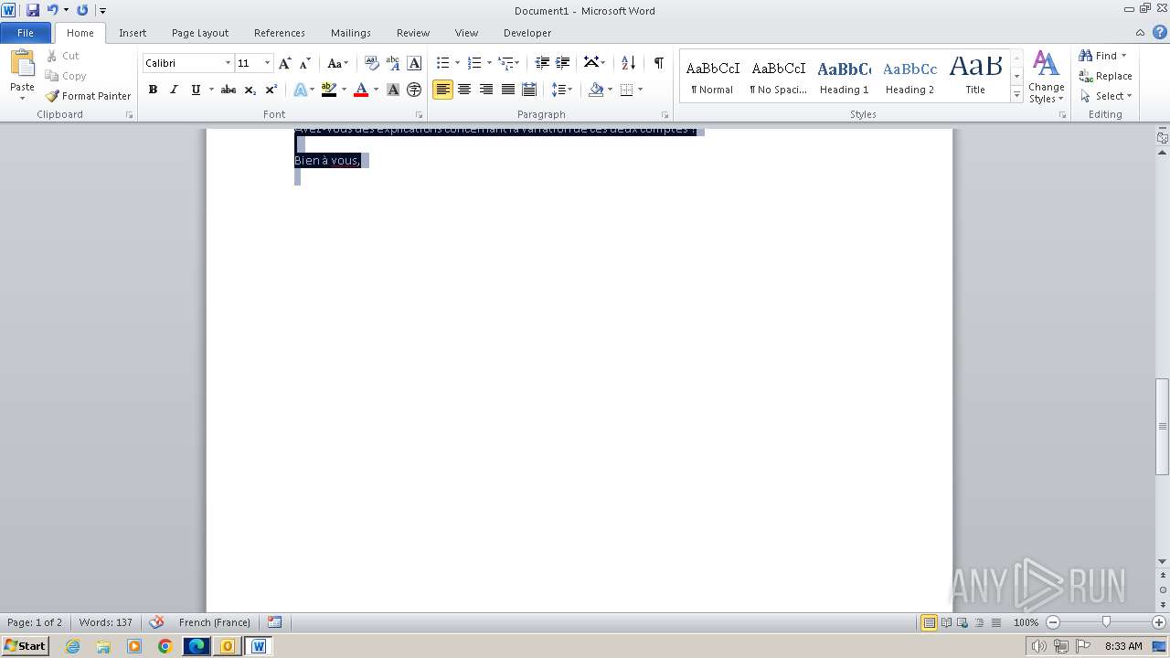
Task: Click Clear Formatting icon
Action: coord(372,63)
